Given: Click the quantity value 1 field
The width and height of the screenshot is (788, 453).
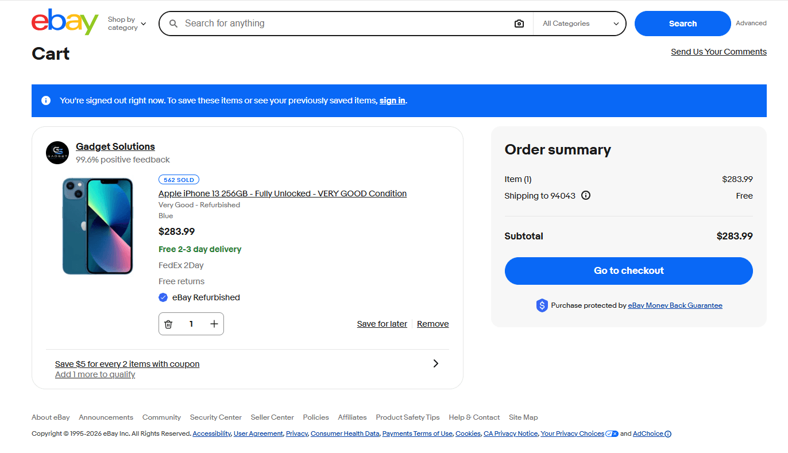Looking at the screenshot, I should (x=191, y=324).
